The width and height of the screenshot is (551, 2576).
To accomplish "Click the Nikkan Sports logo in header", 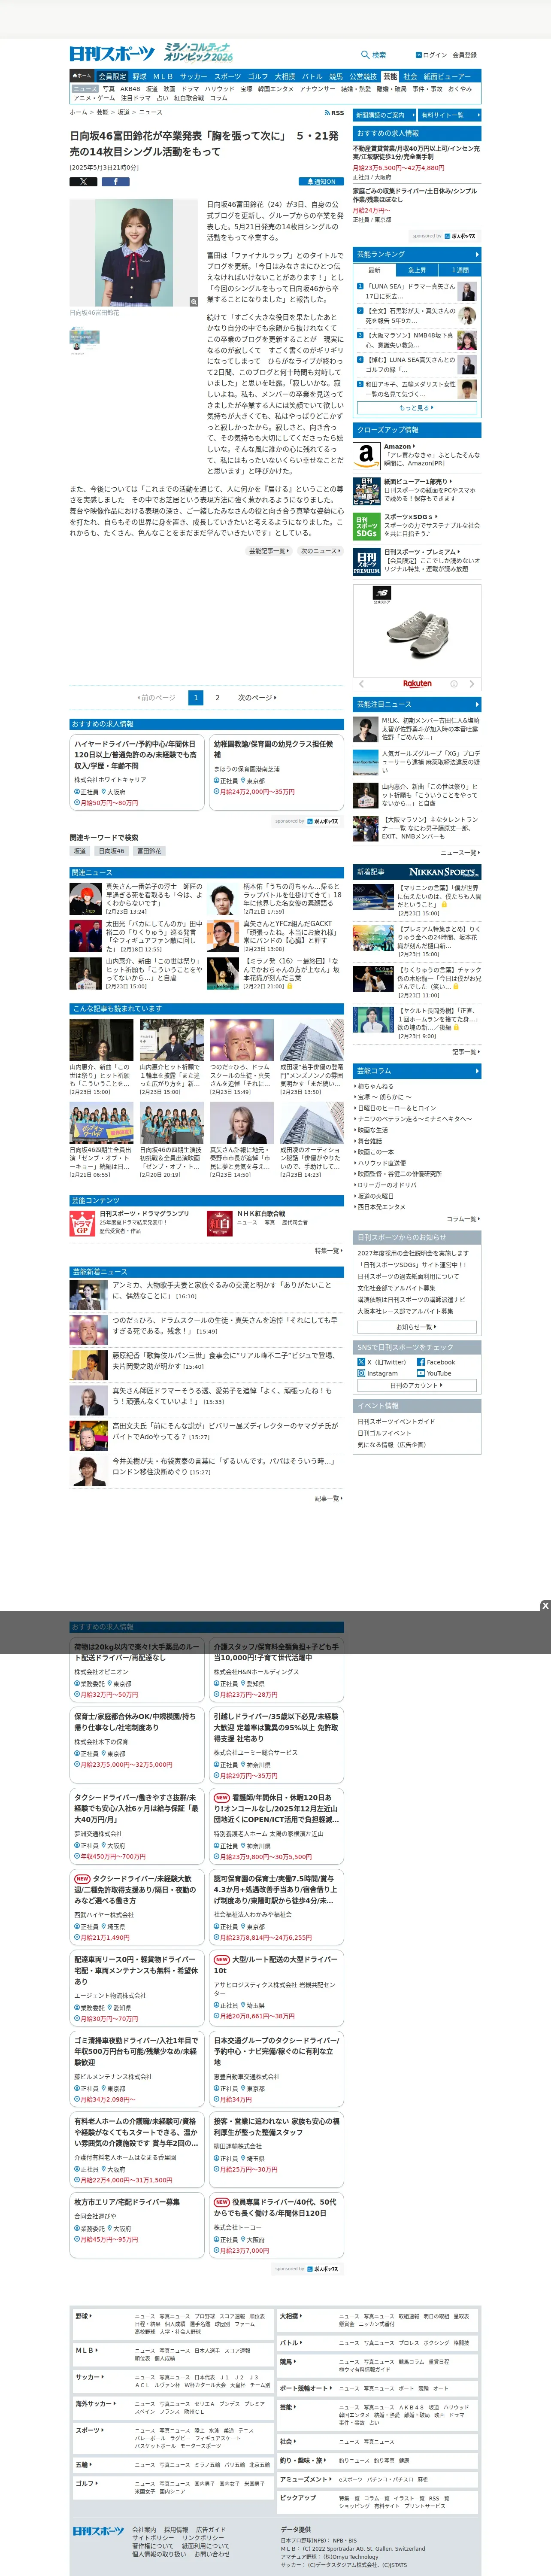I will pyautogui.click(x=112, y=54).
